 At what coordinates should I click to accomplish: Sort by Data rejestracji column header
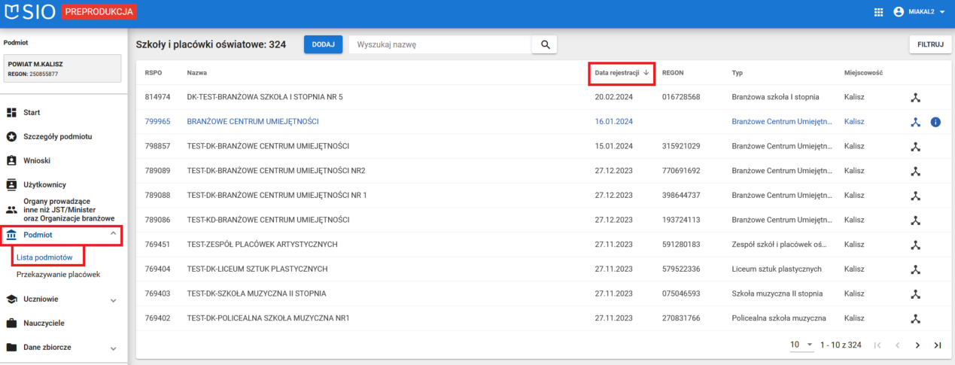coord(621,73)
